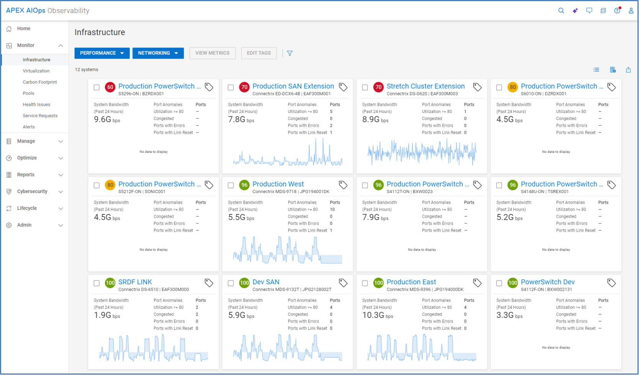Open the AI assistant sparkle icon
The height and width of the screenshot is (375, 639).
(x=575, y=11)
